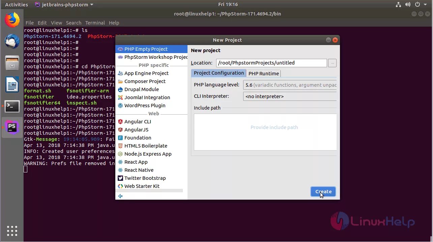Image resolution: width=433 pixels, height=242 pixels.
Task: Select the Web Starter Kit icon
Action: coord(120,186)
